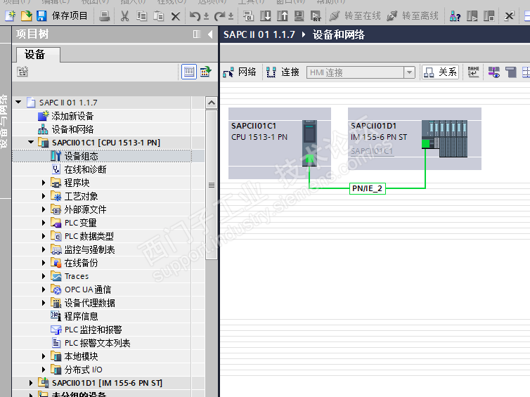Expand 本地模块 local modules
This screenshot has height=397, width=530.
coord(44,356)
